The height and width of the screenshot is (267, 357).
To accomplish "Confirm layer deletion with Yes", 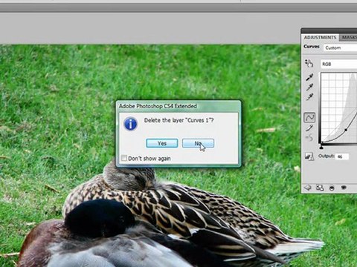I will (162, 143).
